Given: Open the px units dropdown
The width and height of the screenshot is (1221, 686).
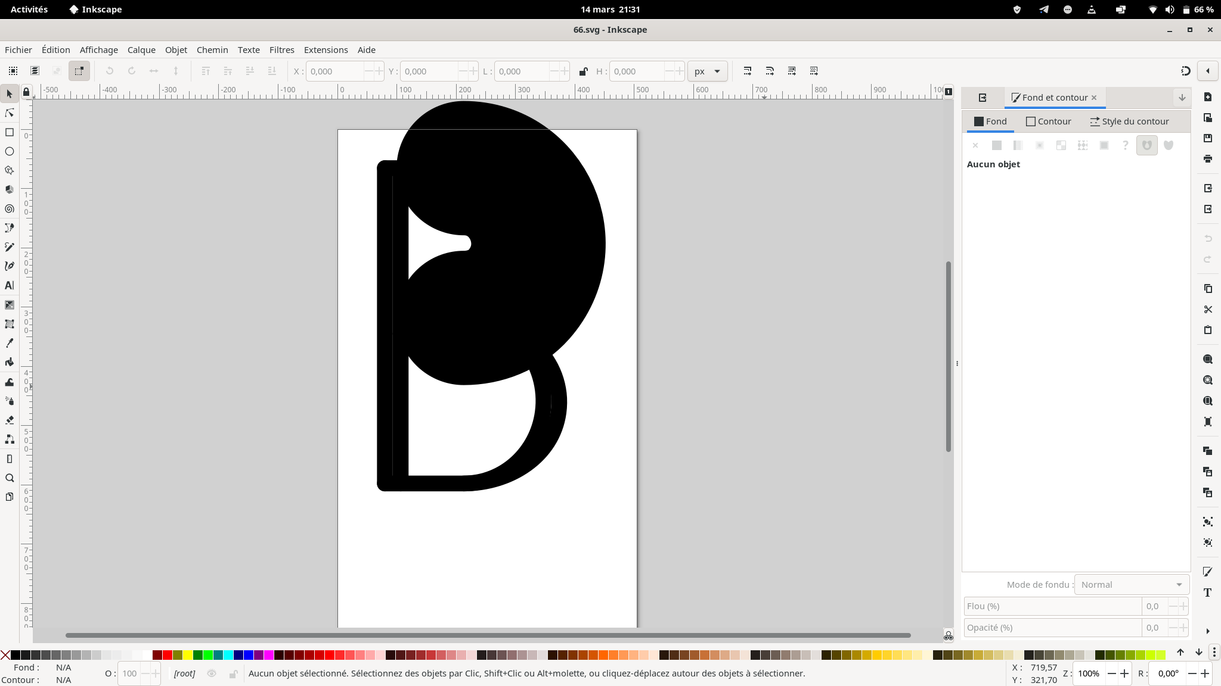Looking at the screenshot, I should [707, 71].
